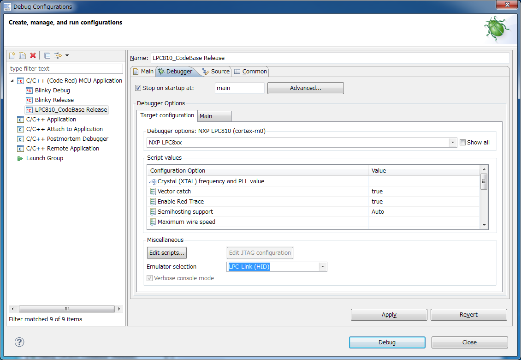The height and width of the screenshot is (360, 521).
Task: Click the C/C++ Application type icon
Action: pos(20,120)
